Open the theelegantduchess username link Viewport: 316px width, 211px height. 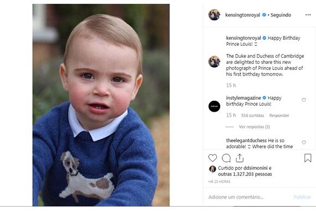(x=246, y=141)
